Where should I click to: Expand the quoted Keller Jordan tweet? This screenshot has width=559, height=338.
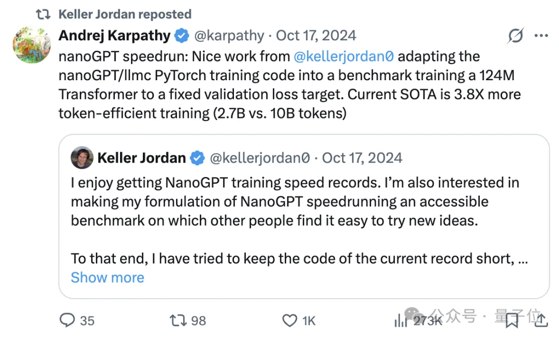(304, 217)
